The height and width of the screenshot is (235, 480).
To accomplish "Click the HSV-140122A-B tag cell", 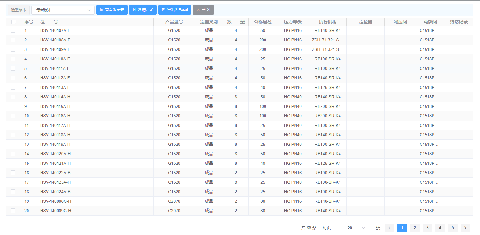I will pos(55,173).
